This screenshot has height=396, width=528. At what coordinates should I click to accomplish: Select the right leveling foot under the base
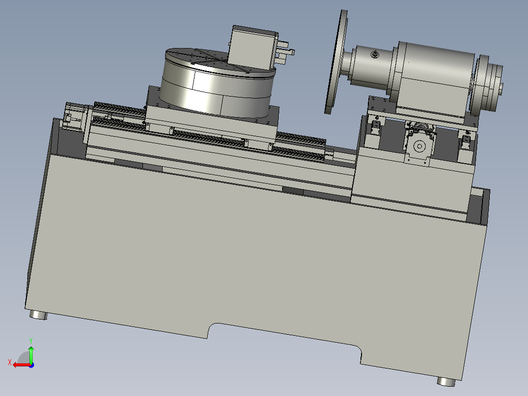446,381
